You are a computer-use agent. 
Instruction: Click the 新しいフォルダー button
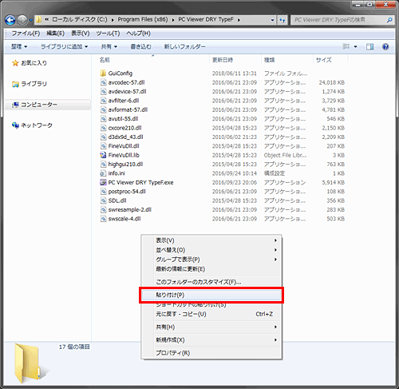184,47
